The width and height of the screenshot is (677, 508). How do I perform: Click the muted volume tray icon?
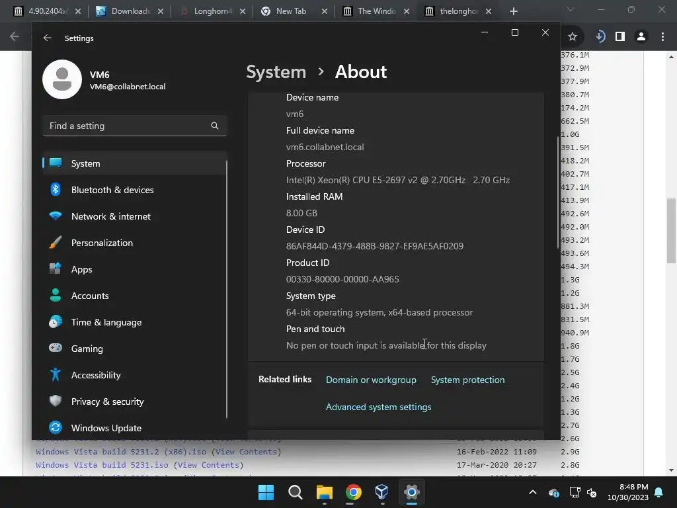click(x=592, y=492)
